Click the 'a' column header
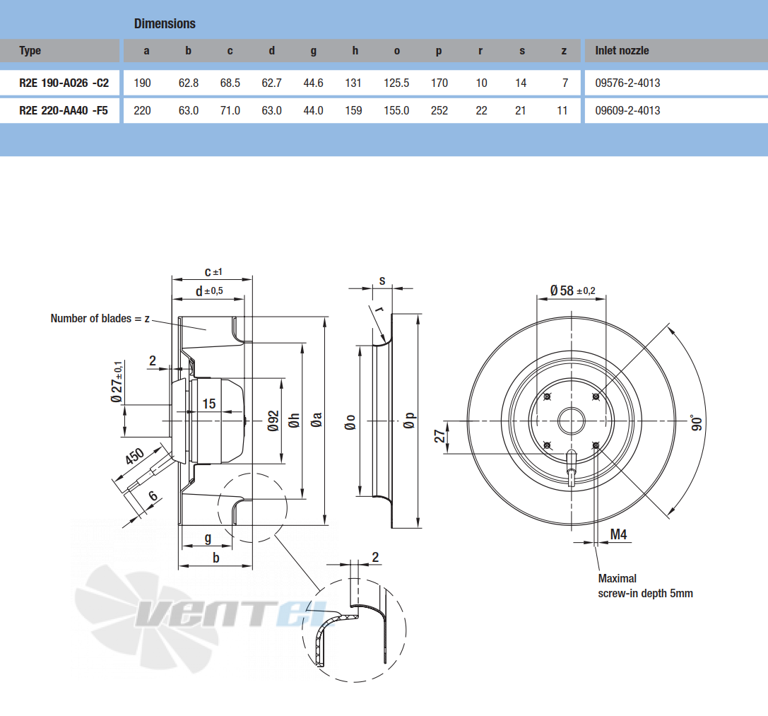 tap(146, 51)
